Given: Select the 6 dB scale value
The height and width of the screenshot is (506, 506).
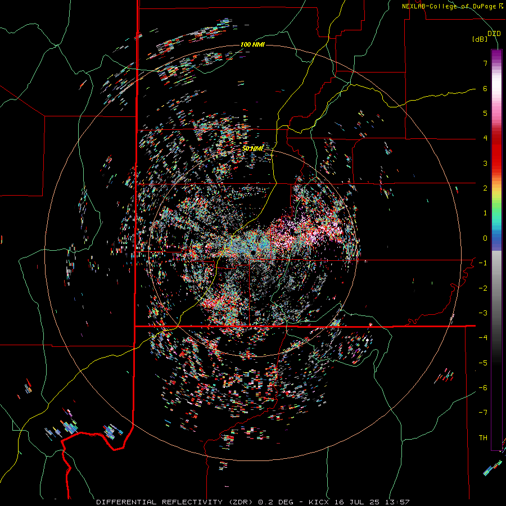Looking at the screenshot, I should point(485,88).
